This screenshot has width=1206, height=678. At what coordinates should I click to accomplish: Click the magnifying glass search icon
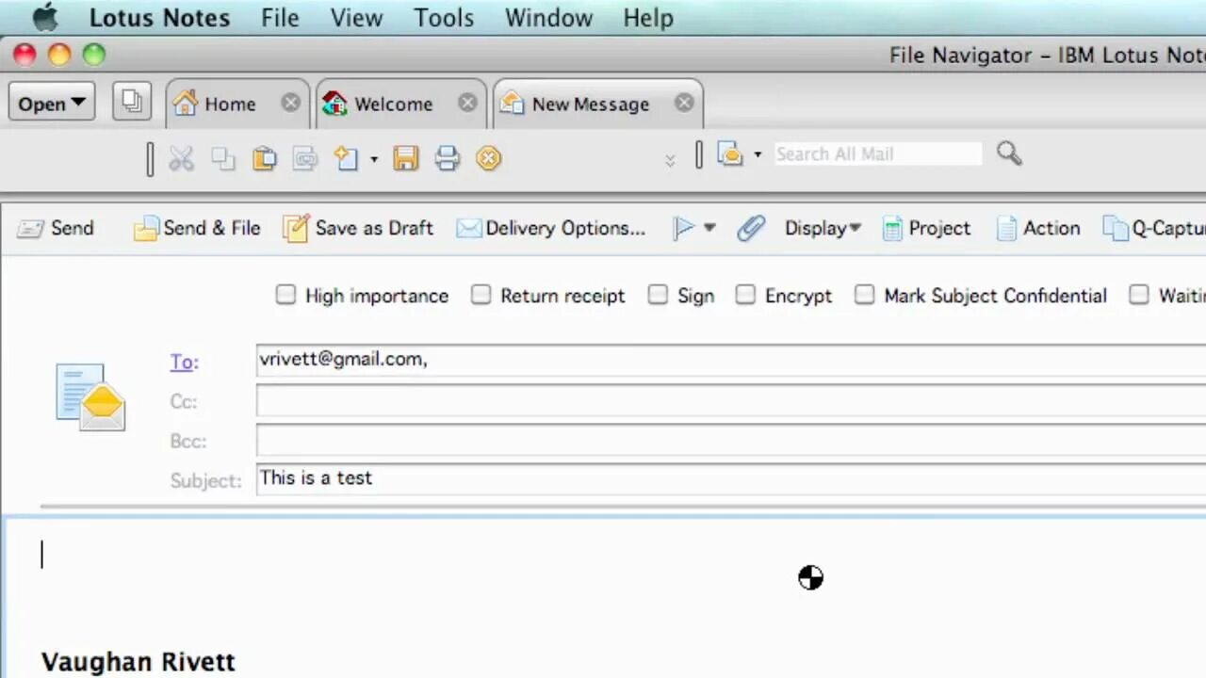(1009, 153)
